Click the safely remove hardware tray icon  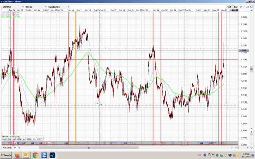[x=221, y=155]
